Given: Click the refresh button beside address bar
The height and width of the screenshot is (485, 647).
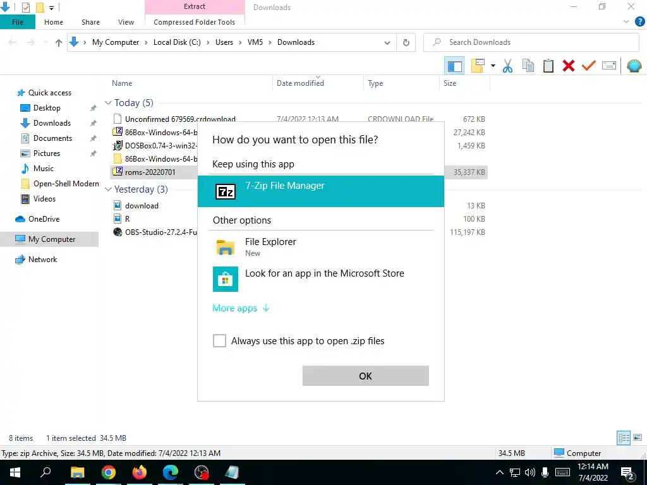Looking at the screenshot, I should tap(406, 42).
